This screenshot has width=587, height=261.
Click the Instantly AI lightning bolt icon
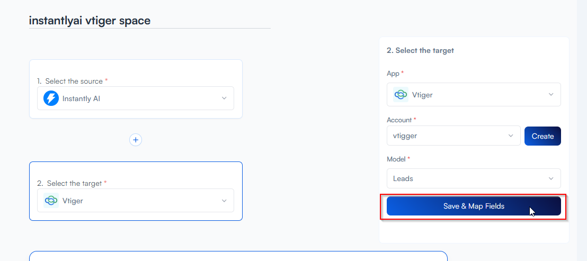[51, 98]
